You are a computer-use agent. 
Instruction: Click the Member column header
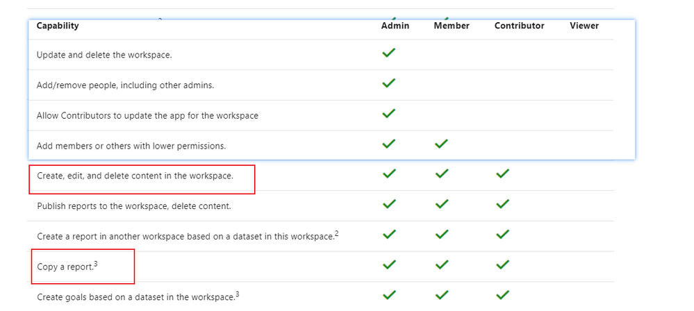pos(452,26)
